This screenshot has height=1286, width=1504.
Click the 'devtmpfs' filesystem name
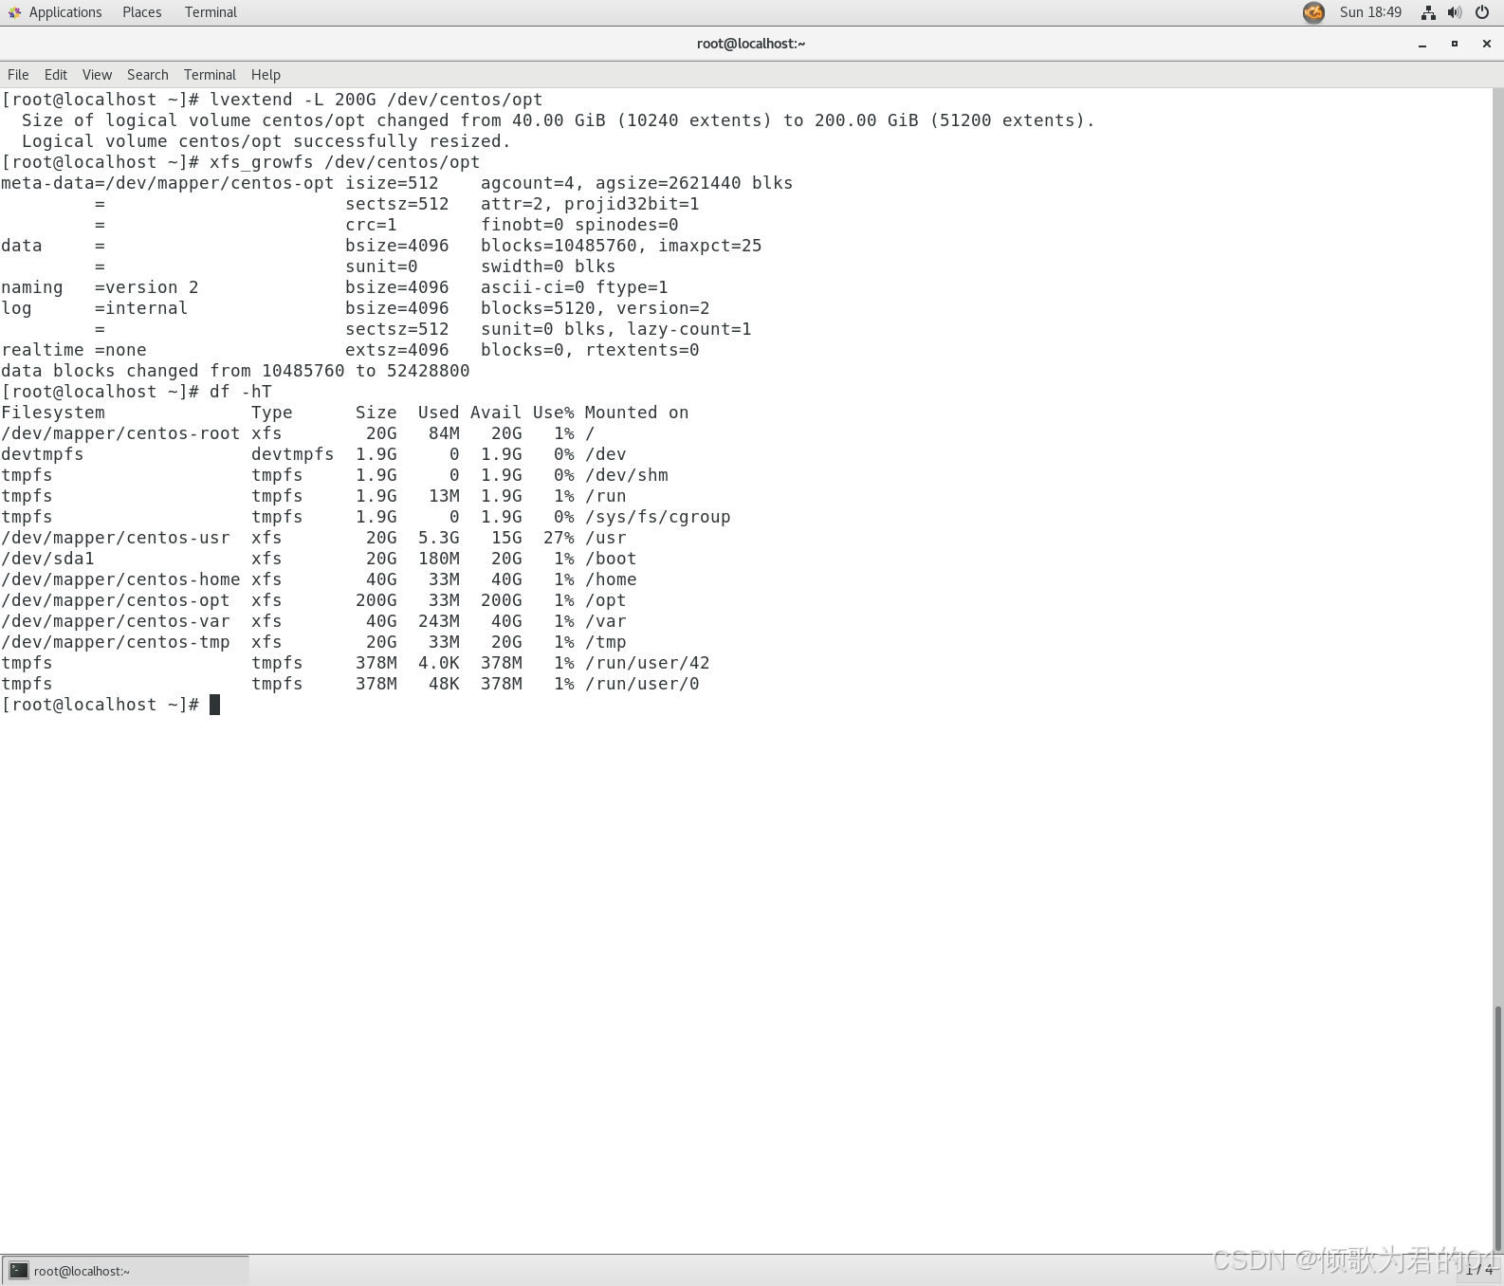[x=43, y=454]
